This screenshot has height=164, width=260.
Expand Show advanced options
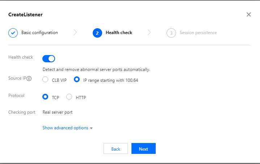pyautogui.click(x=66, y=128)
